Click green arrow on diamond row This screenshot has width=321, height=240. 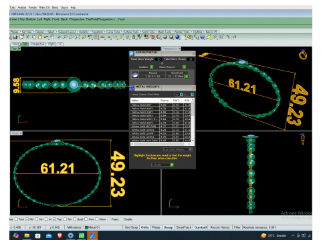coord(187,77)
